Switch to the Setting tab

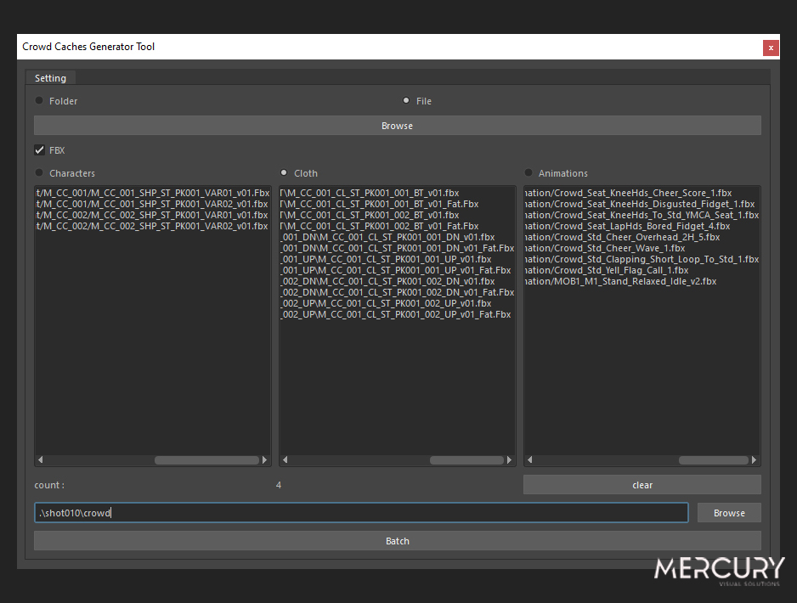pyautogui.click(x=50, y=78)
